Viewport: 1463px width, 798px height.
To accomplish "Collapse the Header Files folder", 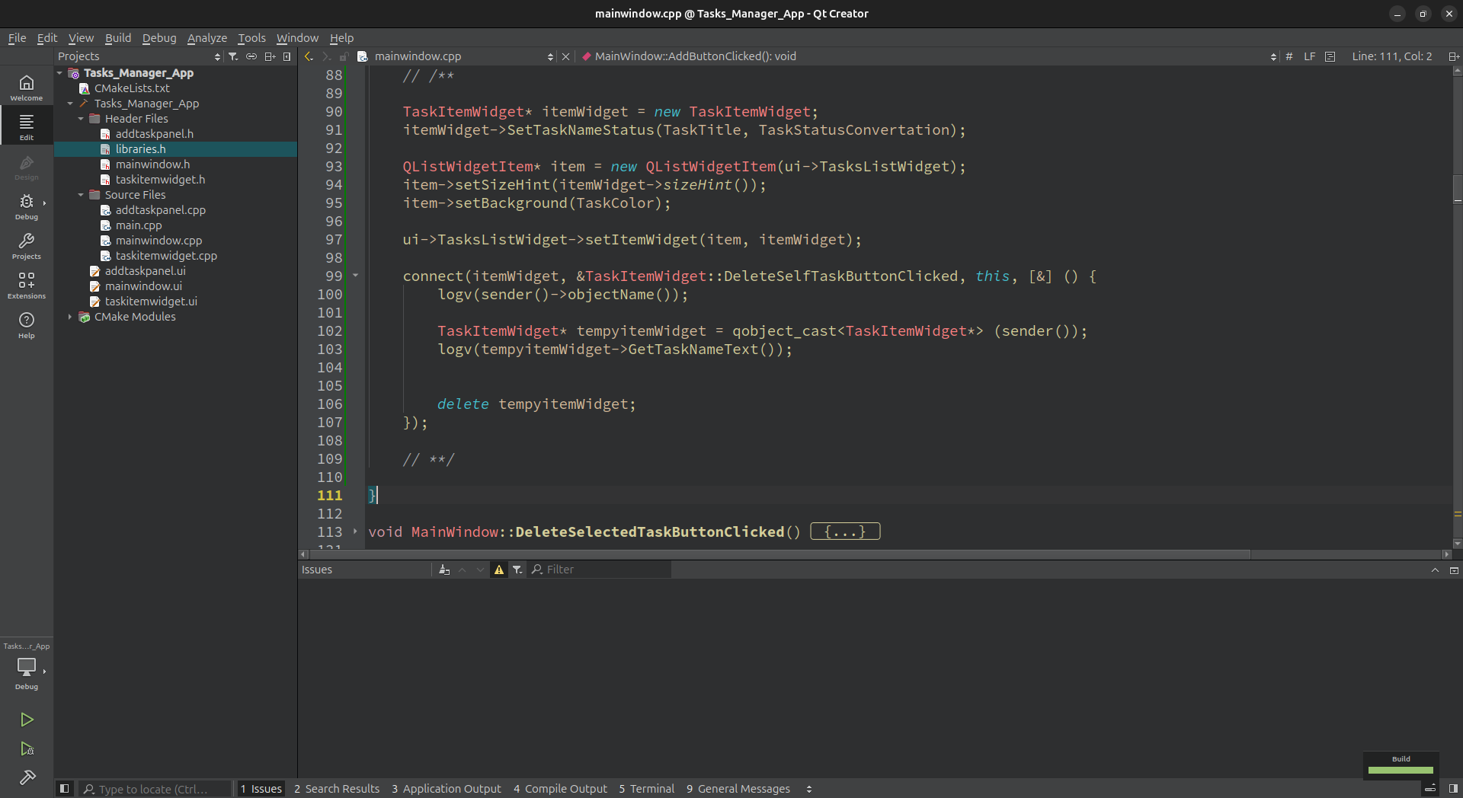I will click(81, 119).
